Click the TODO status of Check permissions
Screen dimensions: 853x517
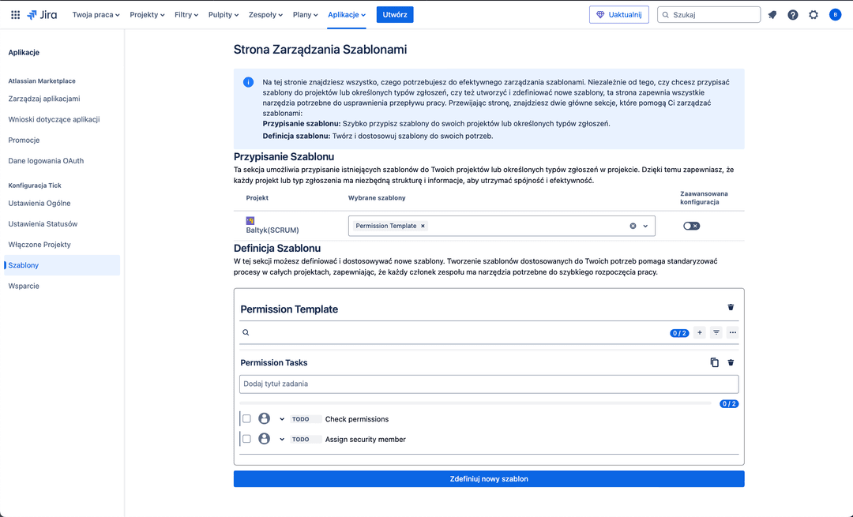click(x=306, y=419)
